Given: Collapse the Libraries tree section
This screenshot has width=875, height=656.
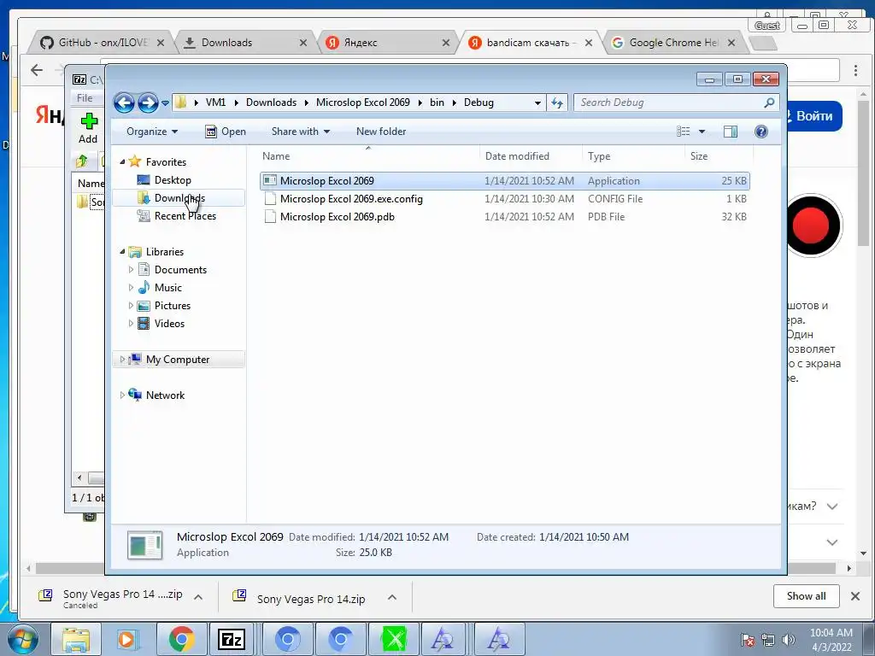Looking at the screenshot, I should pos(122,252).
